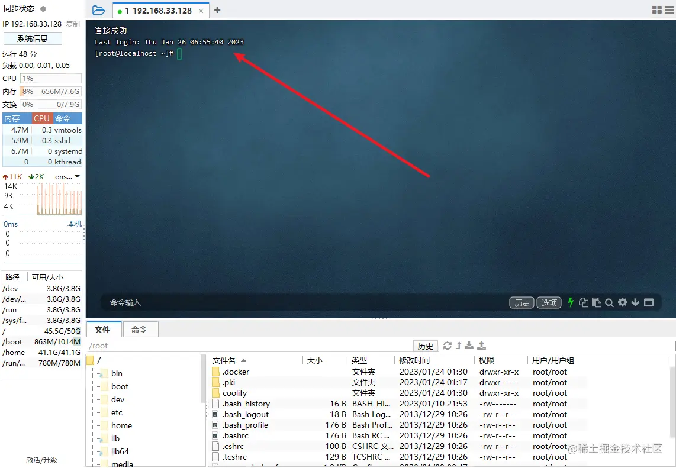Open the hamburger main menu
Viewport: 676px width, 468px height.
click(669, 10)
